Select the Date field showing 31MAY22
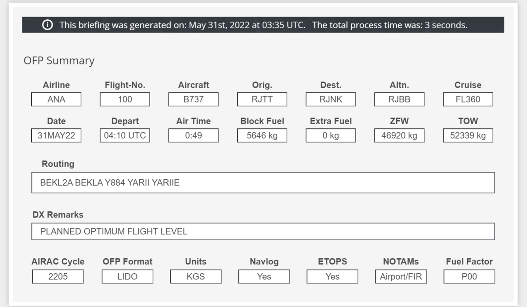This screenshot has height=307, width=527. pos(56,136)
